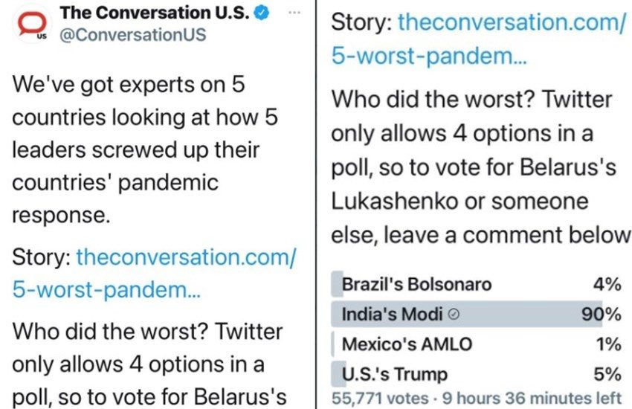The width and height of the screenshot is (632, 409).
Task: Click the 90% poll result percentage
Action: coord(602,315)
